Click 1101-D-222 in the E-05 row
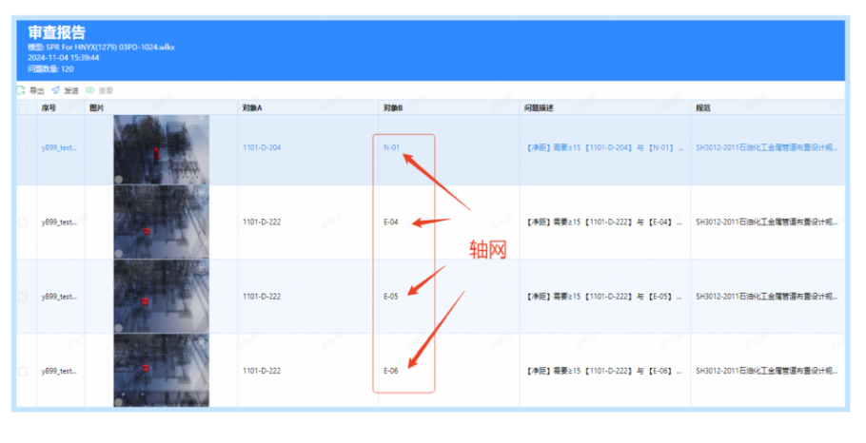The image size is (866, 443). [x=262, y=297]
